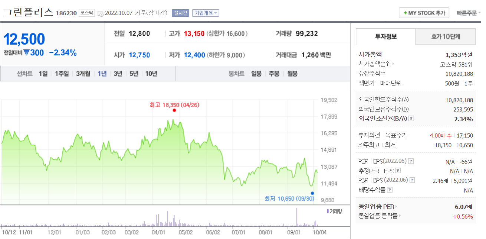The width and height of the screenshot is (486, 239).
Task: Select the 1주일 line chart period
Action: [x=62, y=74]
